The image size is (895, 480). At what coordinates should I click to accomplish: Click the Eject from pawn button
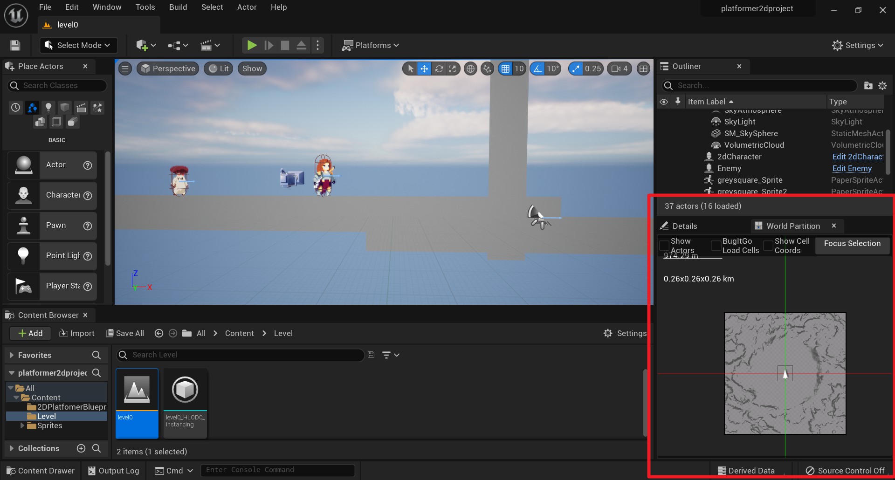301,45
